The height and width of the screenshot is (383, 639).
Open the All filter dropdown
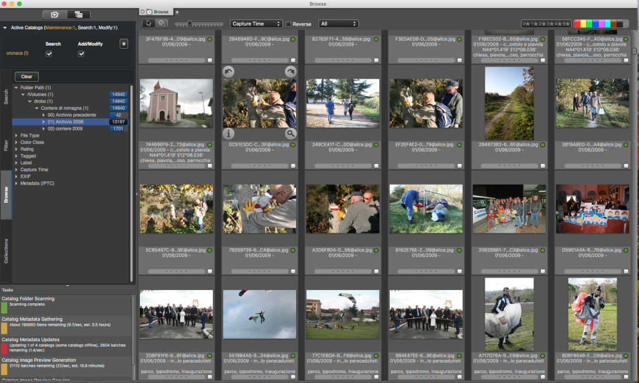pyautogui.click(x=338, y=24)
